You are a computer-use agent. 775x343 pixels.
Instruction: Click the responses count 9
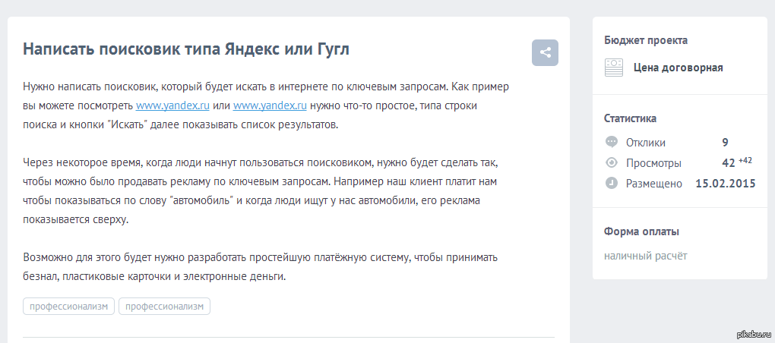(x=725, y=143)
